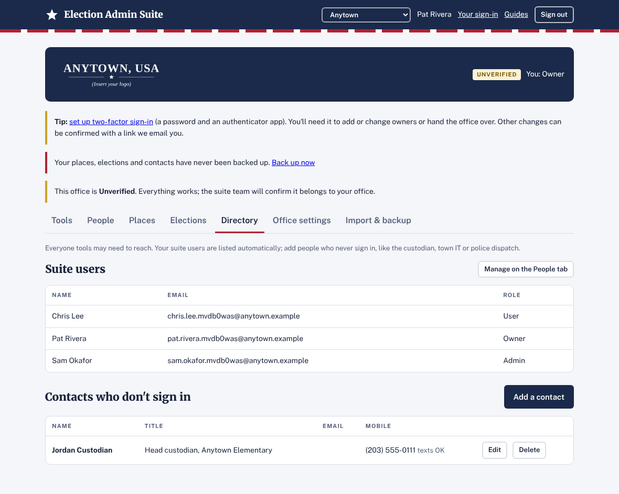Click the Back up now link
The width and height of the screenshot is (619, 494).
[293, 162]
